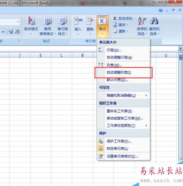Expand AutoSum (自动求和) dropdown arrow
This screenshot has width=183, height=186.
[134, 18]
